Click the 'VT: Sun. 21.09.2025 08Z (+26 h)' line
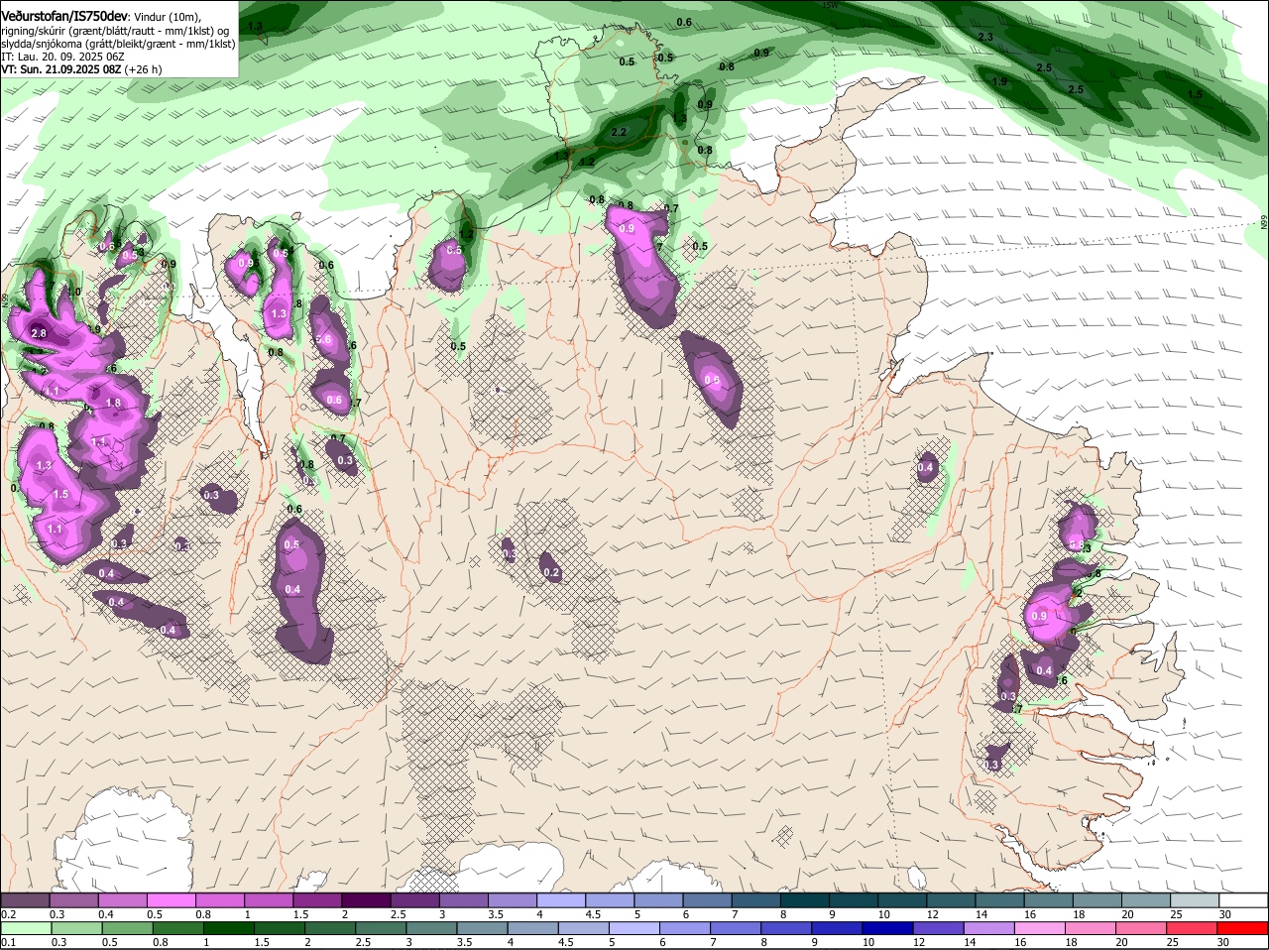1269x950 pixels. [x=81, y=69]
